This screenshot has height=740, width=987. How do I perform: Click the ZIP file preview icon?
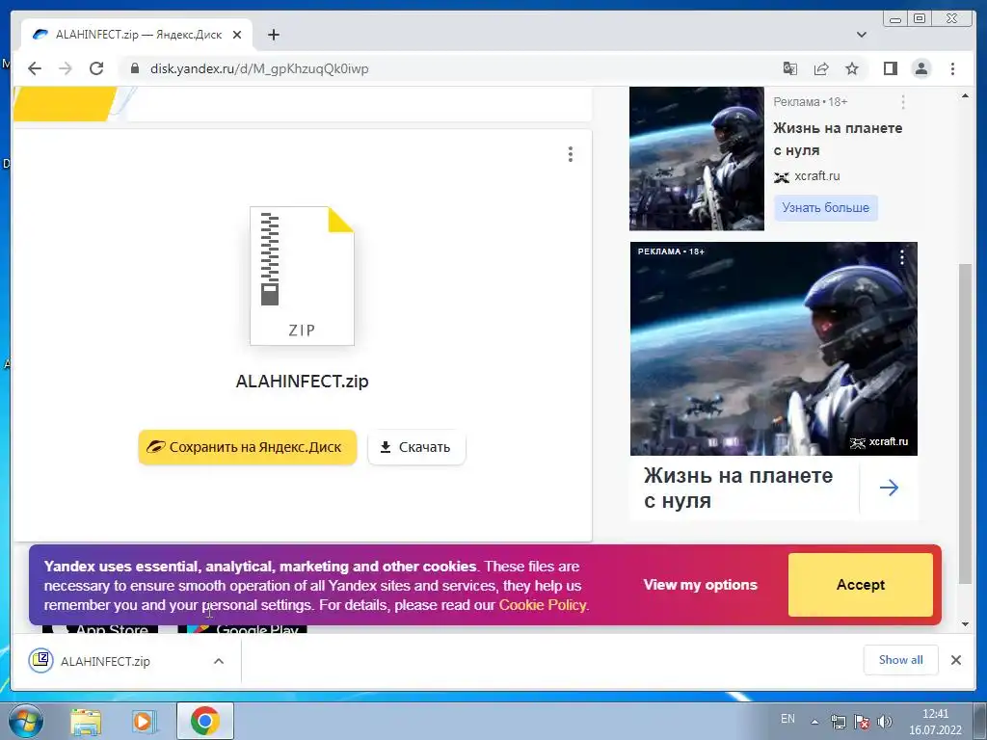302,277
